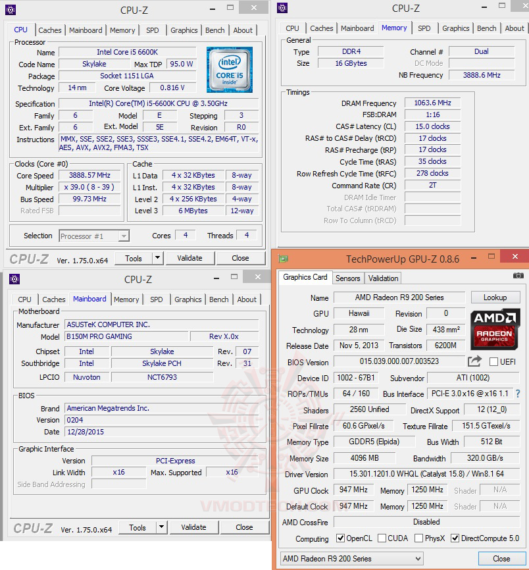The width and height of the screenshot is (529, 570).
Task: Click the GPU-Z BIOS Version field
Action: 399,361
